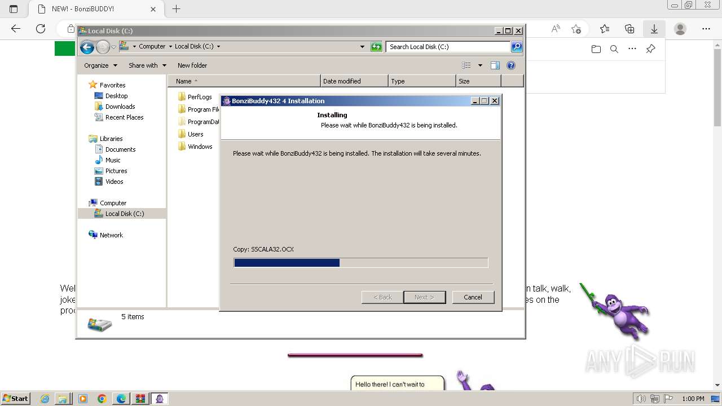722x406 pixels.
Task: Open Share with dropdown menu
Action: 147,65
